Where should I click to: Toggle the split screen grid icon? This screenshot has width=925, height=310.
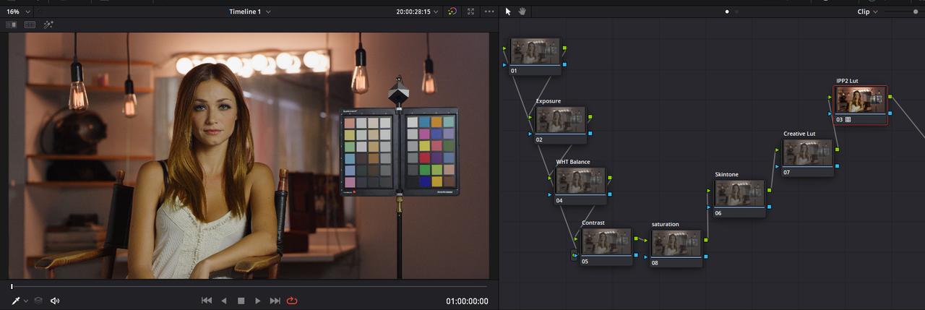[x=30, y=25]
